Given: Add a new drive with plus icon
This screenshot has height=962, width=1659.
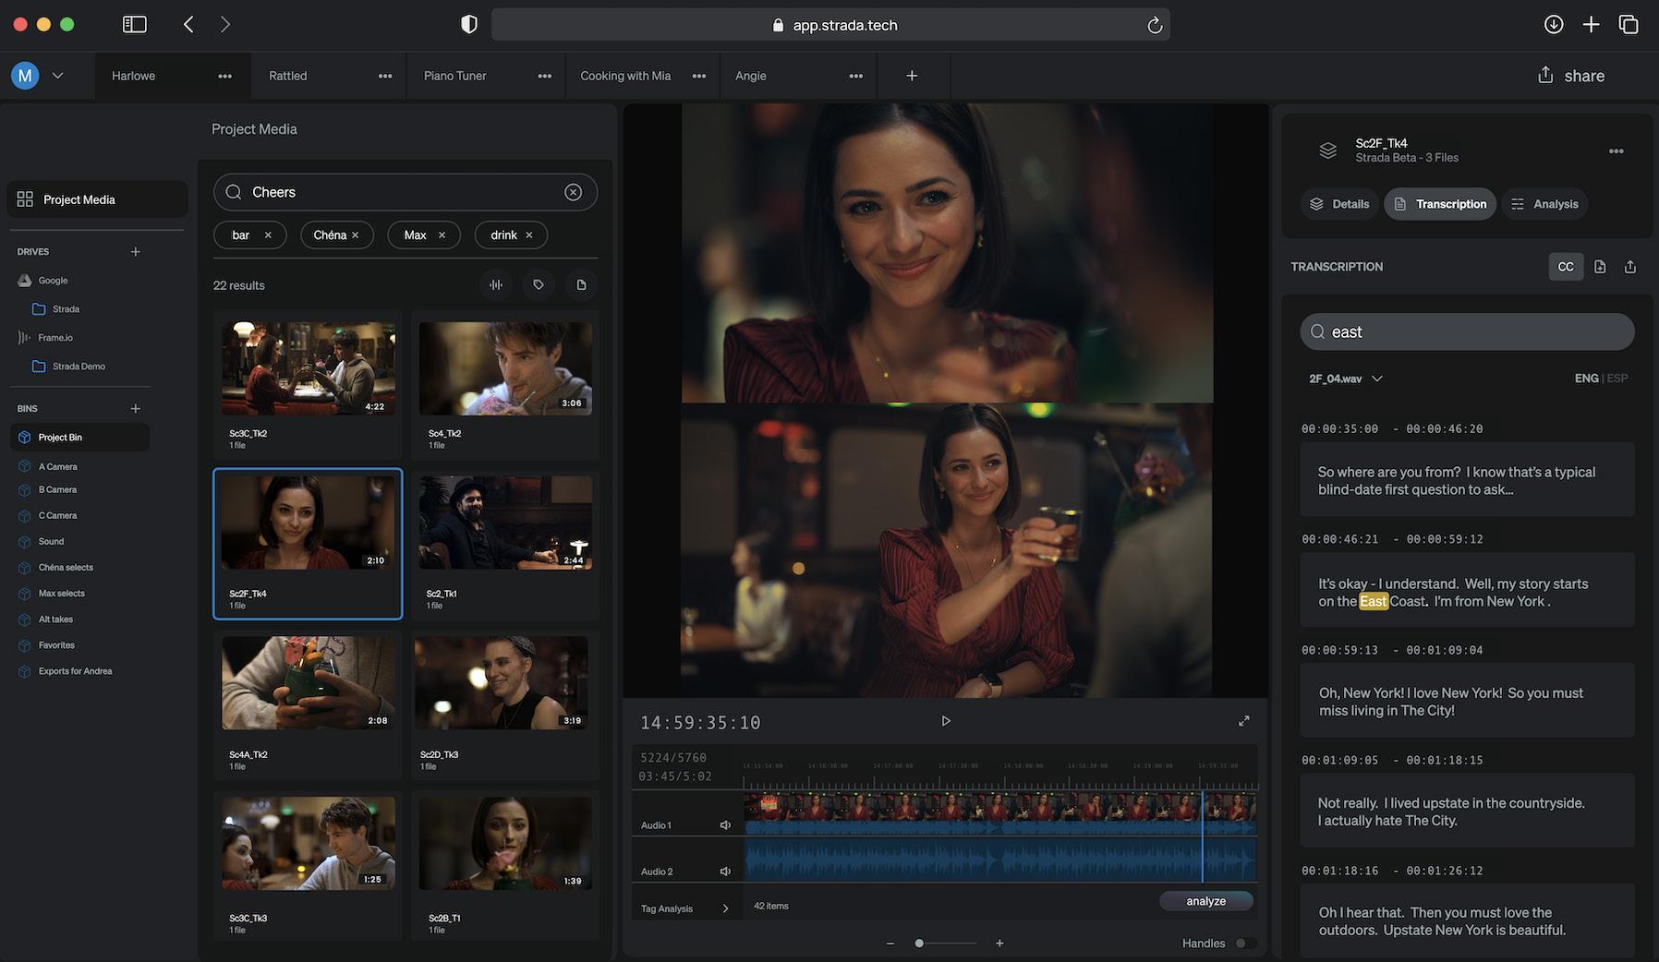Looking at the screenshot, I should [x=136, y=252].
